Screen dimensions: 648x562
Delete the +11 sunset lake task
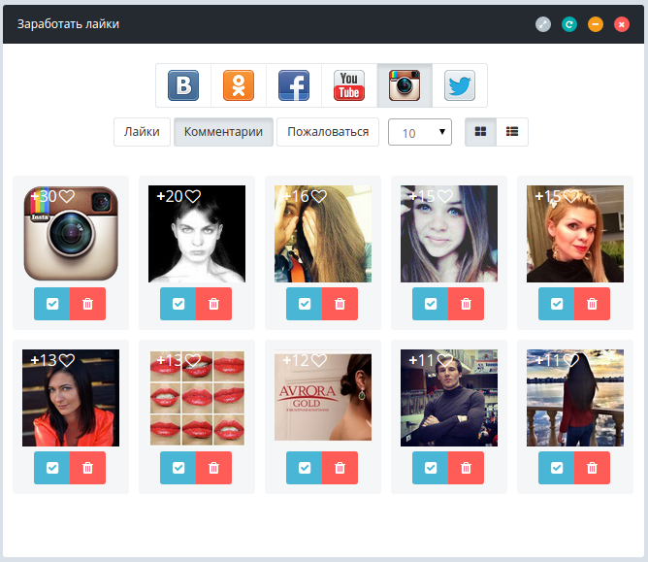click(592, 468)
